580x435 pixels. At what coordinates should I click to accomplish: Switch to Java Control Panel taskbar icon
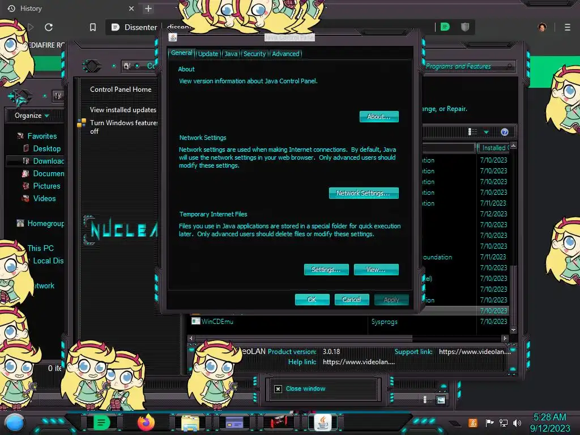[x=322, y=423]
